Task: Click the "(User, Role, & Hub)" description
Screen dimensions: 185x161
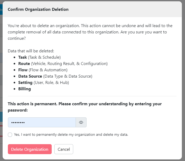Action: coord(51,82)
